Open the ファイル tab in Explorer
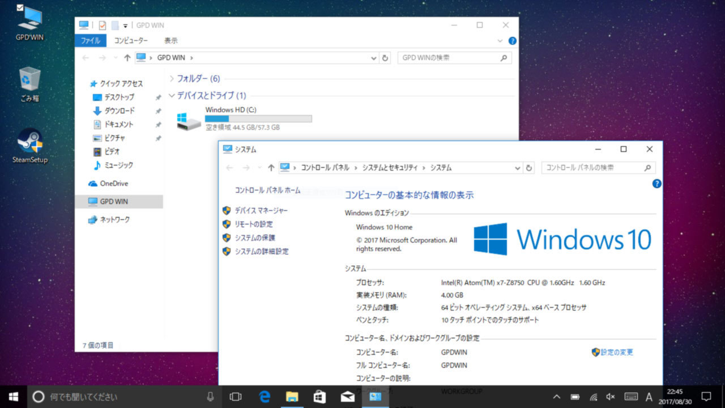The width and height of the screenshot is (725, 408). pyautogui.click(x=90, y=41)
